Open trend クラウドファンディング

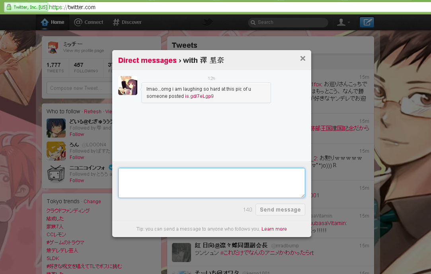(x=68, y=211)
